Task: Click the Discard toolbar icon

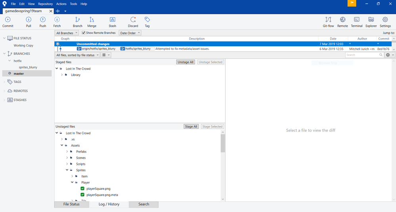Action: point(133,20)
